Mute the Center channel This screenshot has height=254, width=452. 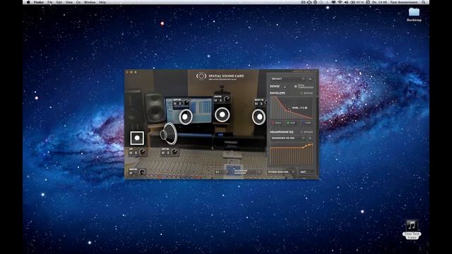(x=215, y=100)
